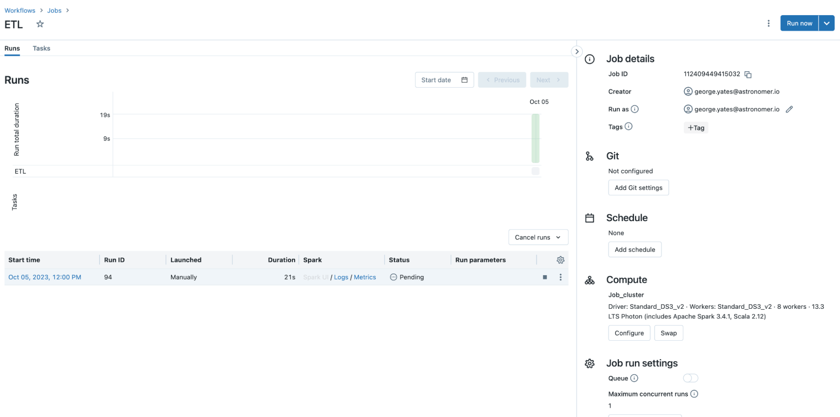Image resolution: width=840 pixels, height=417 pixels.
Task: Open the Oct 05, 2023 run link
Action: point(45,277)
